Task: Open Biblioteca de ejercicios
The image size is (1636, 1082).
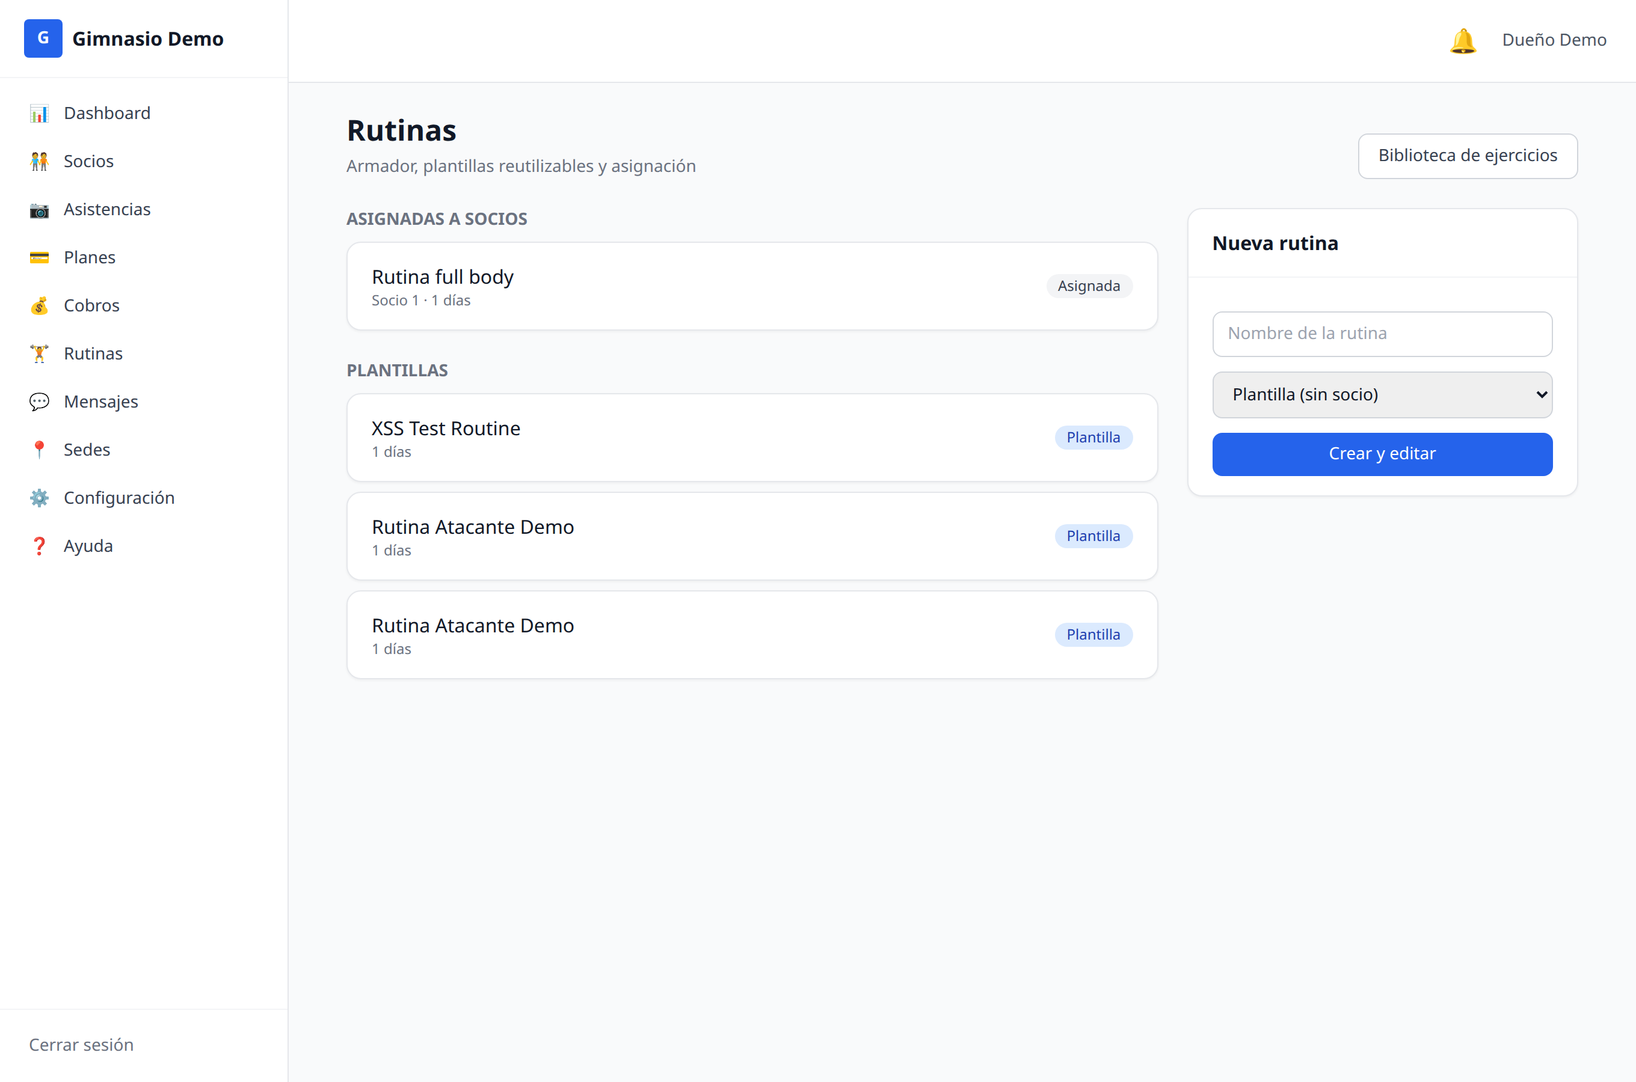Action: pyautogui.click(x=1468, y=156)
